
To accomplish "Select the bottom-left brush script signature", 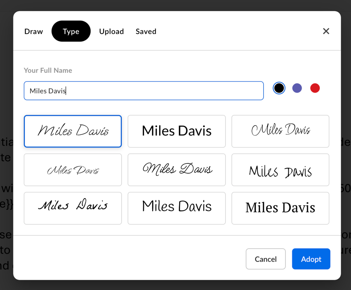I will 73,208.
